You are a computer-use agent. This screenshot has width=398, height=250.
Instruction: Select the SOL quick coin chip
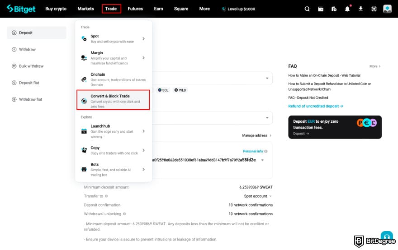pos(163,90)
